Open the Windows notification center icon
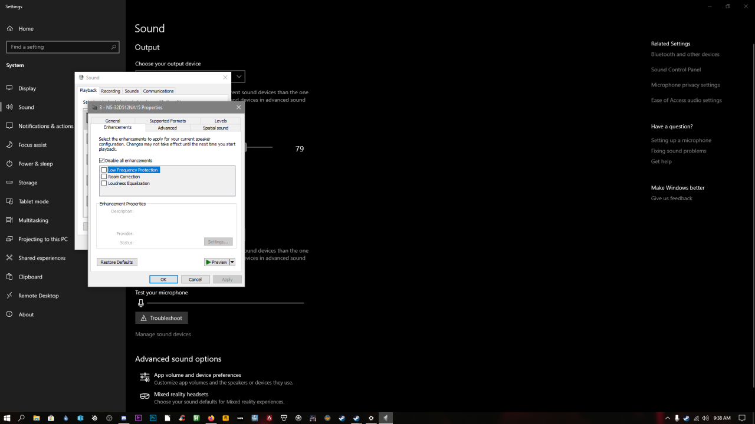This screenshot has width=755, height=424. (x=742, y=418)
